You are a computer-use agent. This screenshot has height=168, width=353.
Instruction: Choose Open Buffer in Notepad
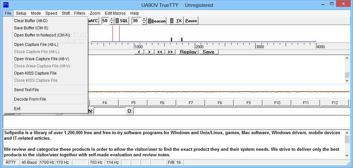click(x=45, y=35)
